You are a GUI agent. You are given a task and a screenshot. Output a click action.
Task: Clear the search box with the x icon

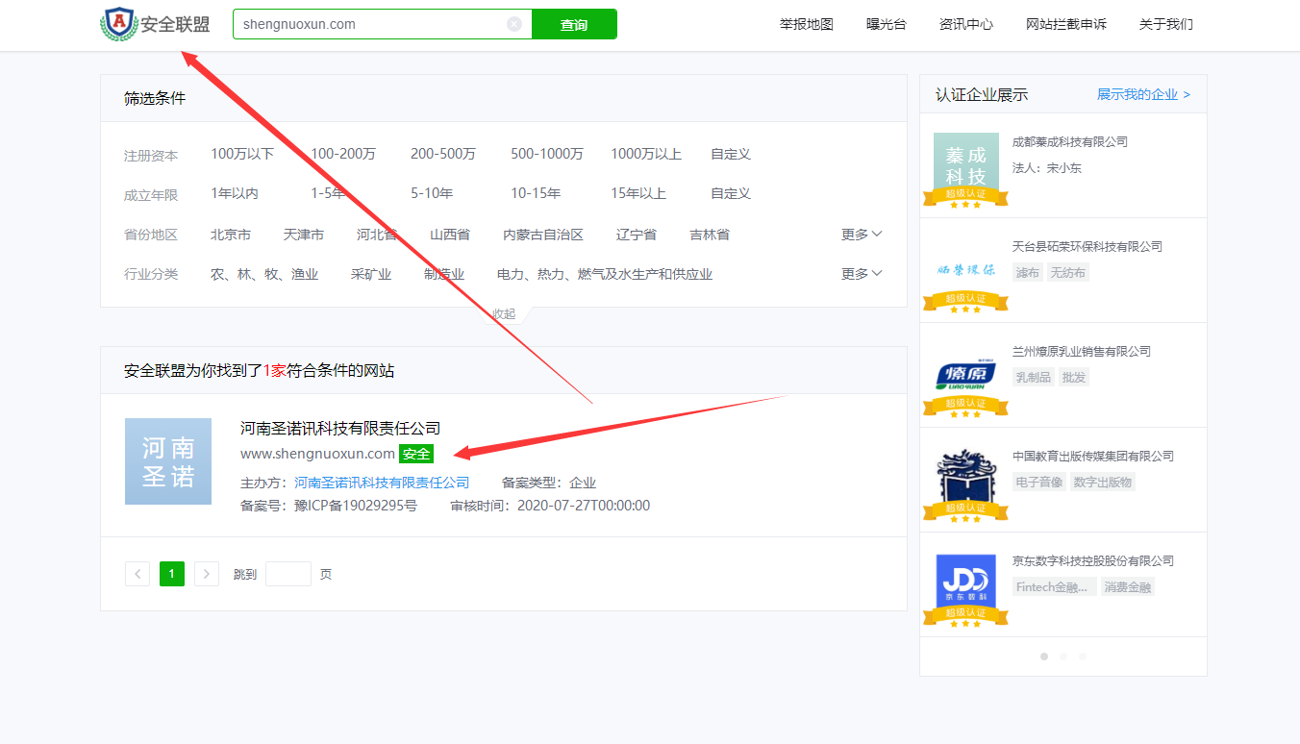514,24
